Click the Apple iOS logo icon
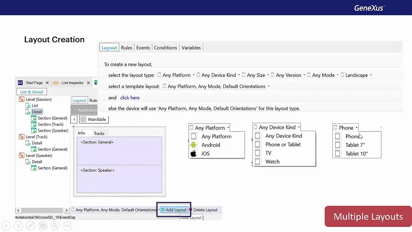 (193, 154)
